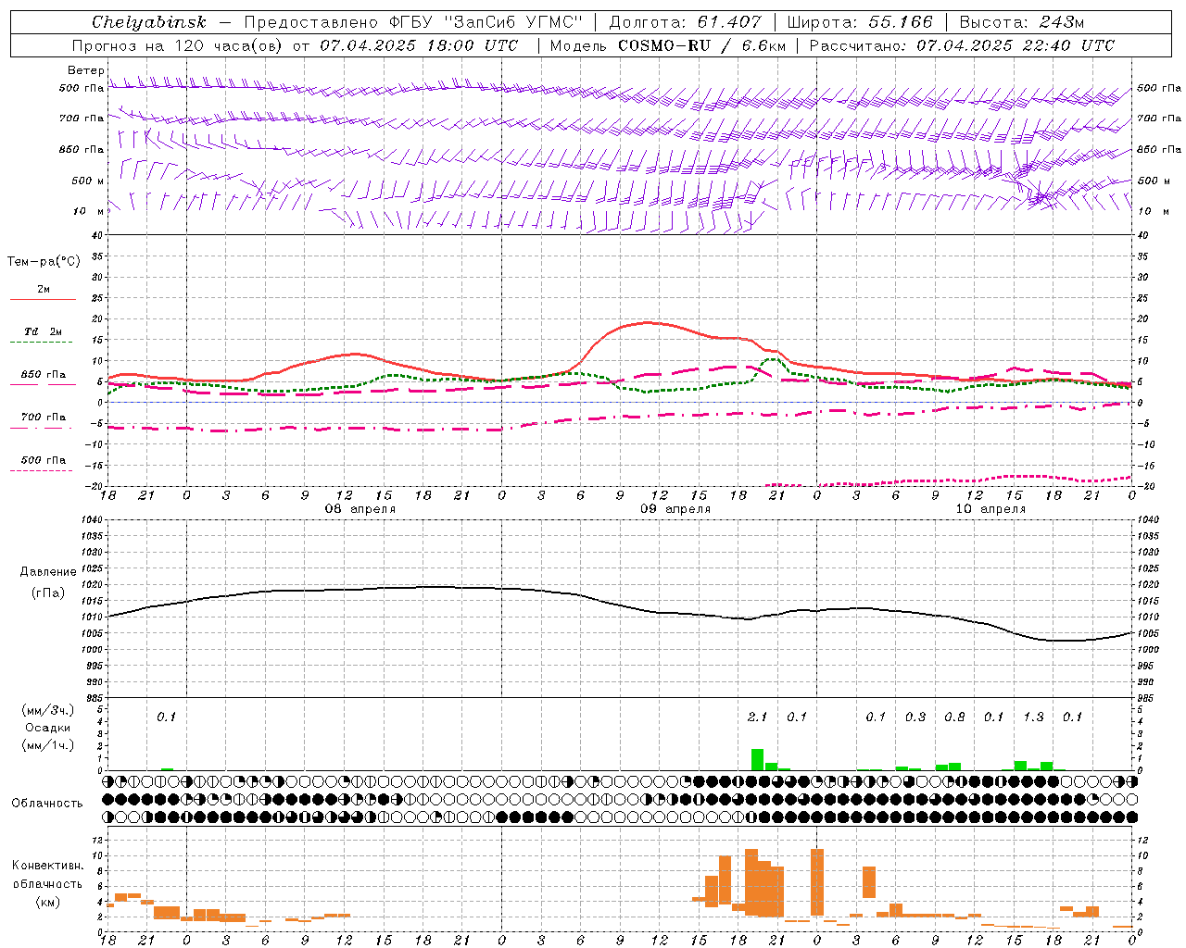Click the Давление pressure panel label
The width and height of the screenshot is (1186, 948).
pyautogui.click(x=48, y=572)
